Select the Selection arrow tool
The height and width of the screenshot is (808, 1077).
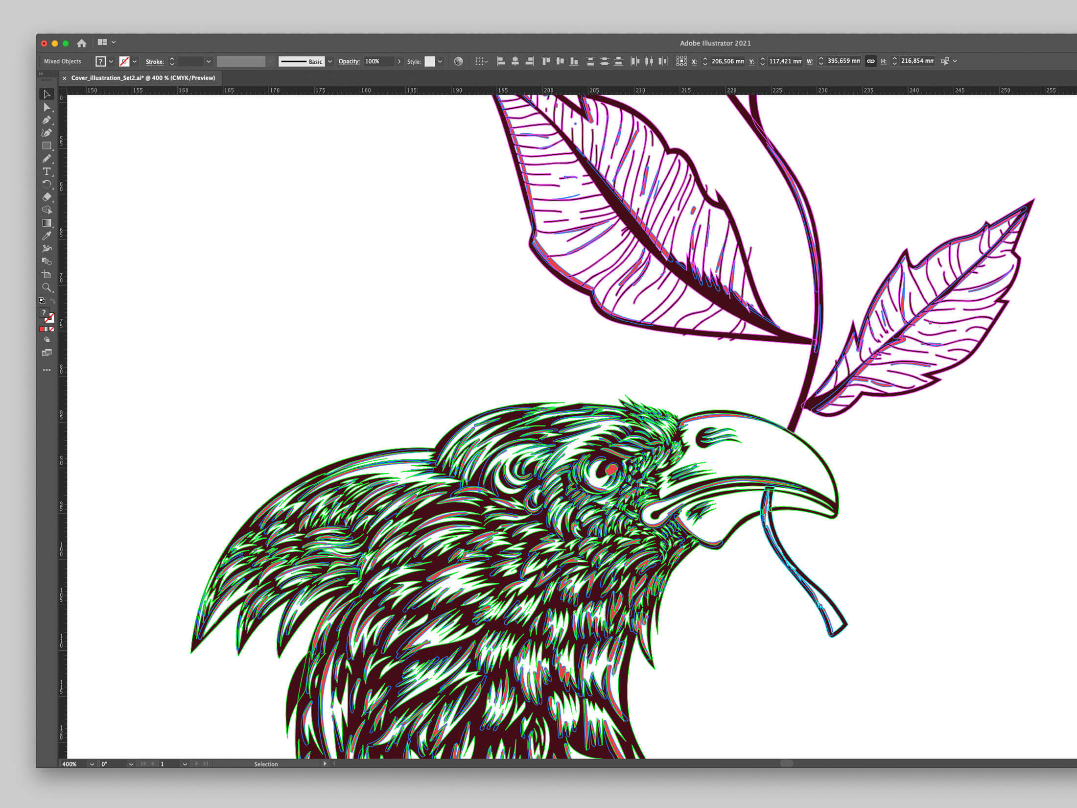(47, 94)
